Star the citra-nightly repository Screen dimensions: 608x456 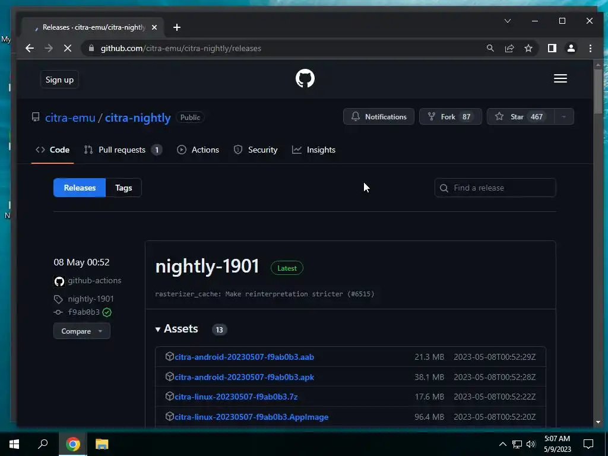pos(520,117)
